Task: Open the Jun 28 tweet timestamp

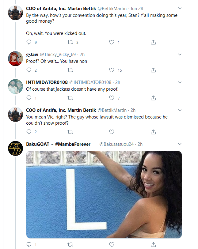Action: (137, 8)
